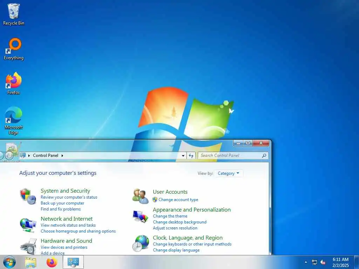Open Find and fix problems link
Viewport: 359px width, 269px height.
[60, 209]
